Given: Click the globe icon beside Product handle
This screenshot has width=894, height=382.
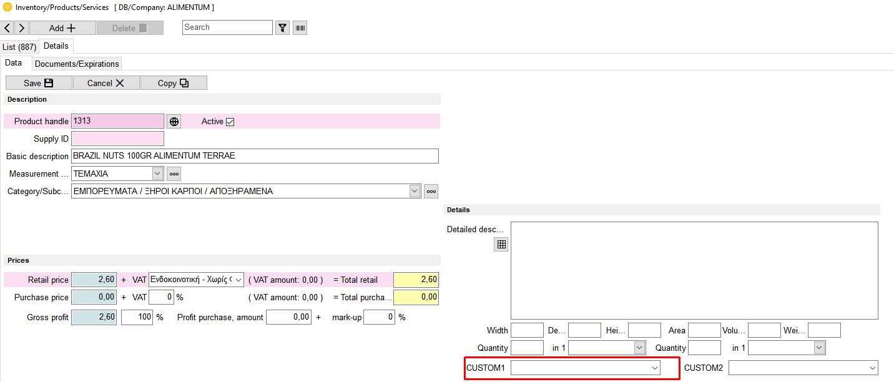Looking at the screenshot, I should click(x=174, y=122).
